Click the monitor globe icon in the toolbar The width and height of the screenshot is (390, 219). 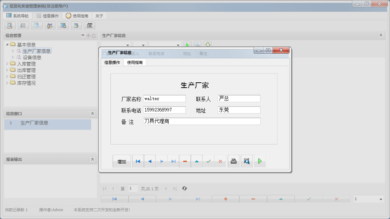(63, 26)
